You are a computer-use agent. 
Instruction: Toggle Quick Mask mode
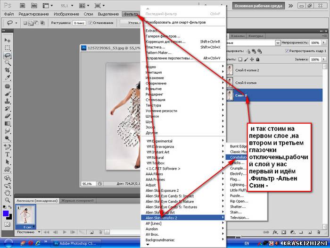[x=8, y=224]
